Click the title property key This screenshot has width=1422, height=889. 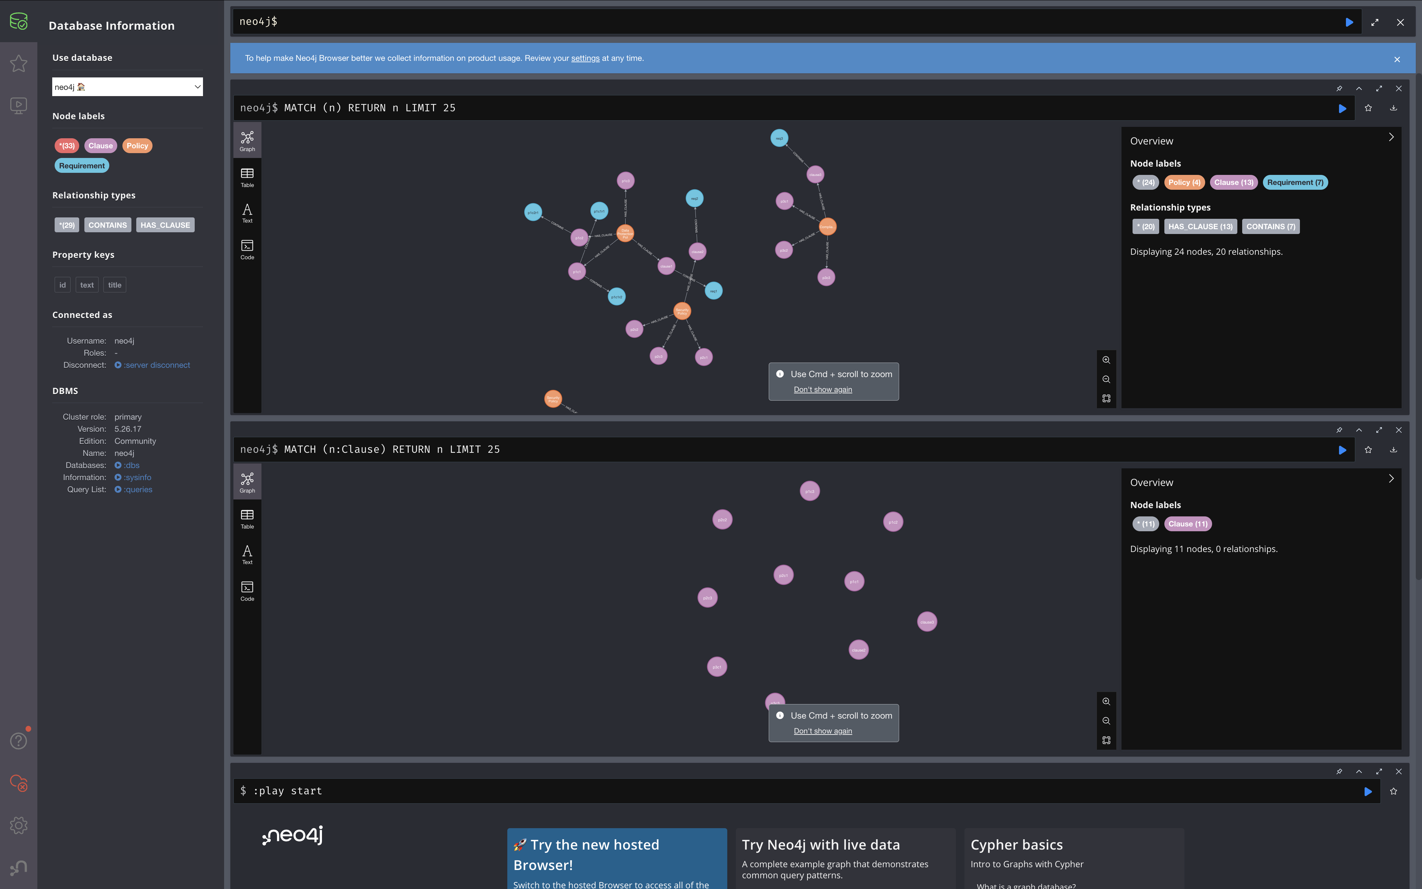(x=115, y=285)
